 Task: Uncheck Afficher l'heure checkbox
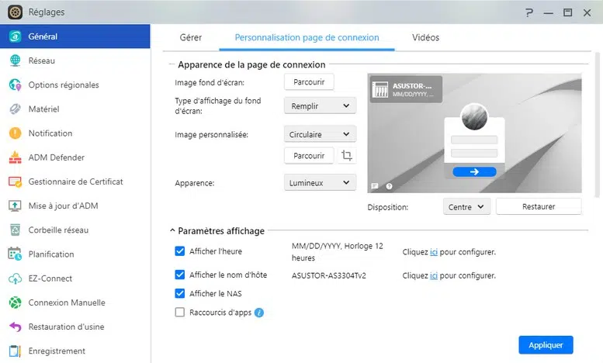tap(179, 251)
